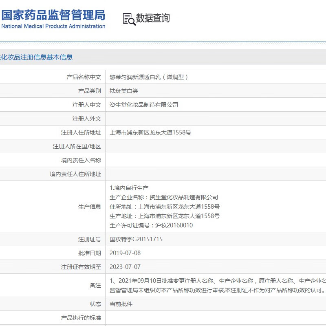
Task: Select remark line starting 监督管理局未组织
Action: click(217, 290)
